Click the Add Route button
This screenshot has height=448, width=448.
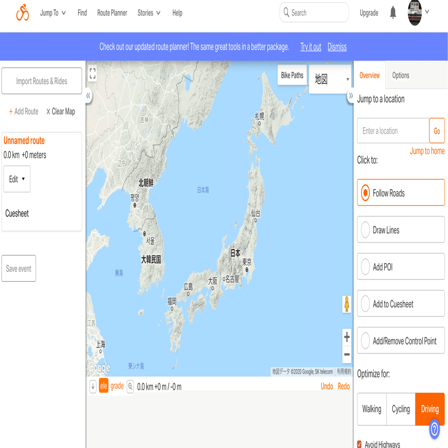pyautogui.click(x=24, y=111)
